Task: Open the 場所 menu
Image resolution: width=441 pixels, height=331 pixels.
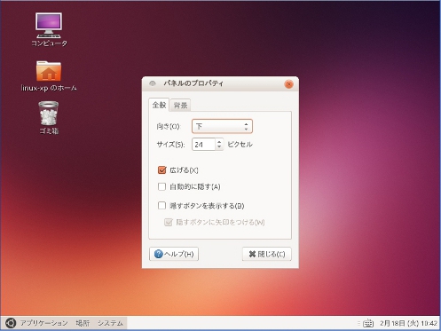Action: pyautogui.click(x=83, y=323)
